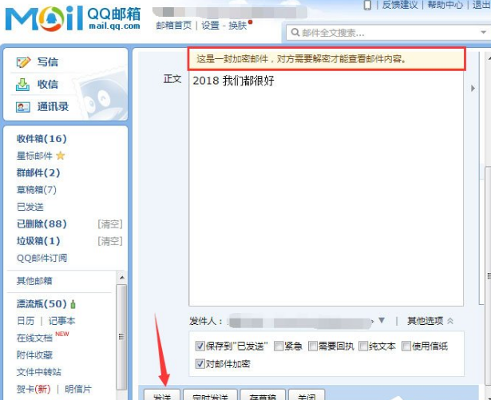Open the 群邮件(2) folder
This screenshot has height=400, width=491.
click(38, 173)
